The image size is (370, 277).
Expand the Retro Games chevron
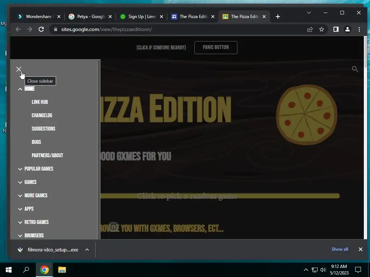coord(20,222)
